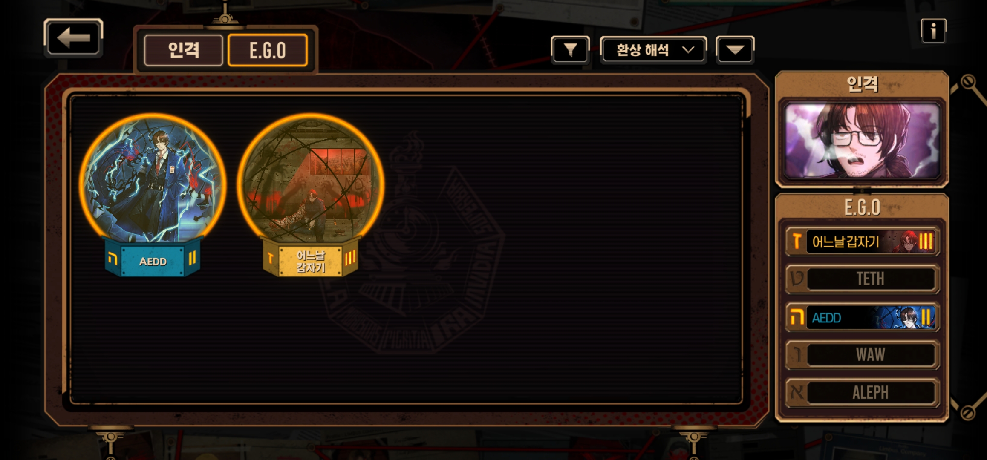Click the chevron on the 환상 해석 dropdown

coord(688,50)
